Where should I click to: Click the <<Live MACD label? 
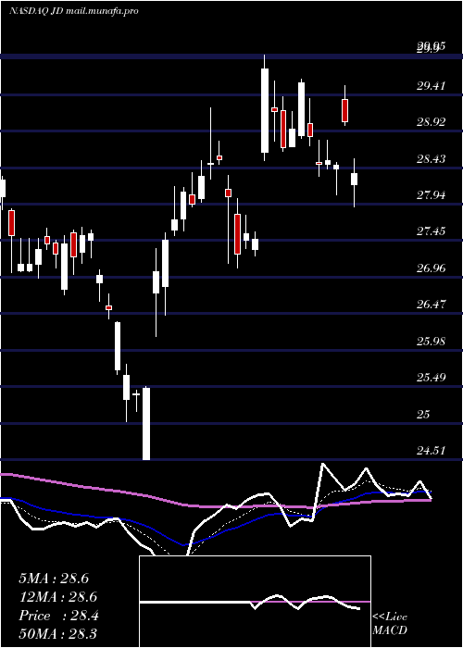click(390, 624)
